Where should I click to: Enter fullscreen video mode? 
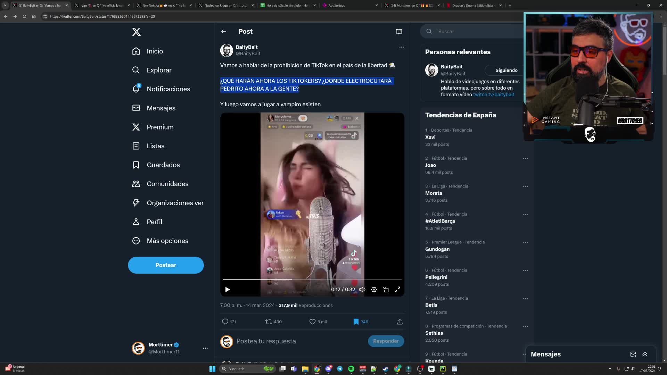pyautogui.click(x=397, y=290)
